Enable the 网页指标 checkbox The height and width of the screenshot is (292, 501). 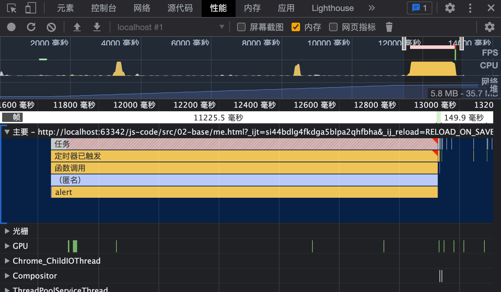[333, 27]
